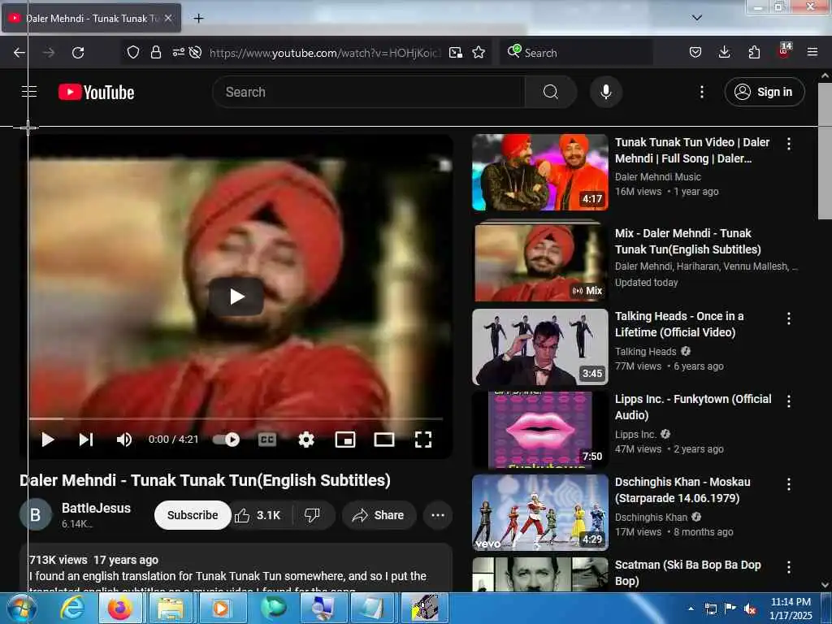Screen dimensions: 832x624
Task: Open the Firefox downloads arrow icon
Action: (724, 53)
